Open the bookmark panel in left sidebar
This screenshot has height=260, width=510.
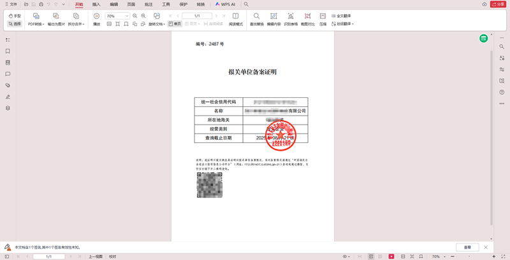pos(8,51)
